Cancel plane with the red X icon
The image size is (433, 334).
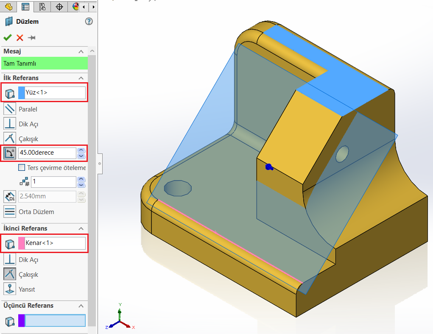coord(20,38)
